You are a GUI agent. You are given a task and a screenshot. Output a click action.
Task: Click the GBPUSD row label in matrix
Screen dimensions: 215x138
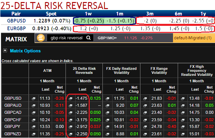click(x=13, y=98)
